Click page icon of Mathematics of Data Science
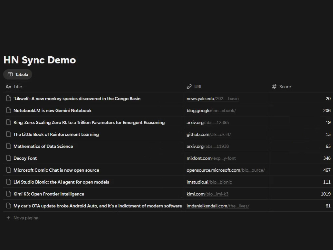Screen dimensions: 333x250 point(9,146)
